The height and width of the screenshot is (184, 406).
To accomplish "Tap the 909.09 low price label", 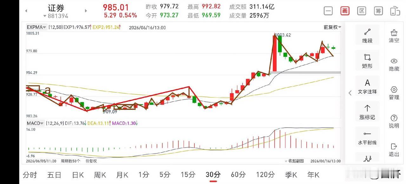I will pyautogui.click(x=110, y=111).
